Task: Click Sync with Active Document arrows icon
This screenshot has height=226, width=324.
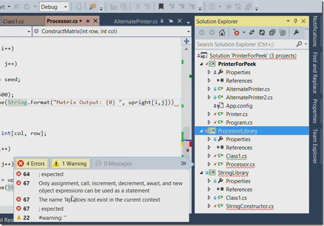Action: coord(252,32)
